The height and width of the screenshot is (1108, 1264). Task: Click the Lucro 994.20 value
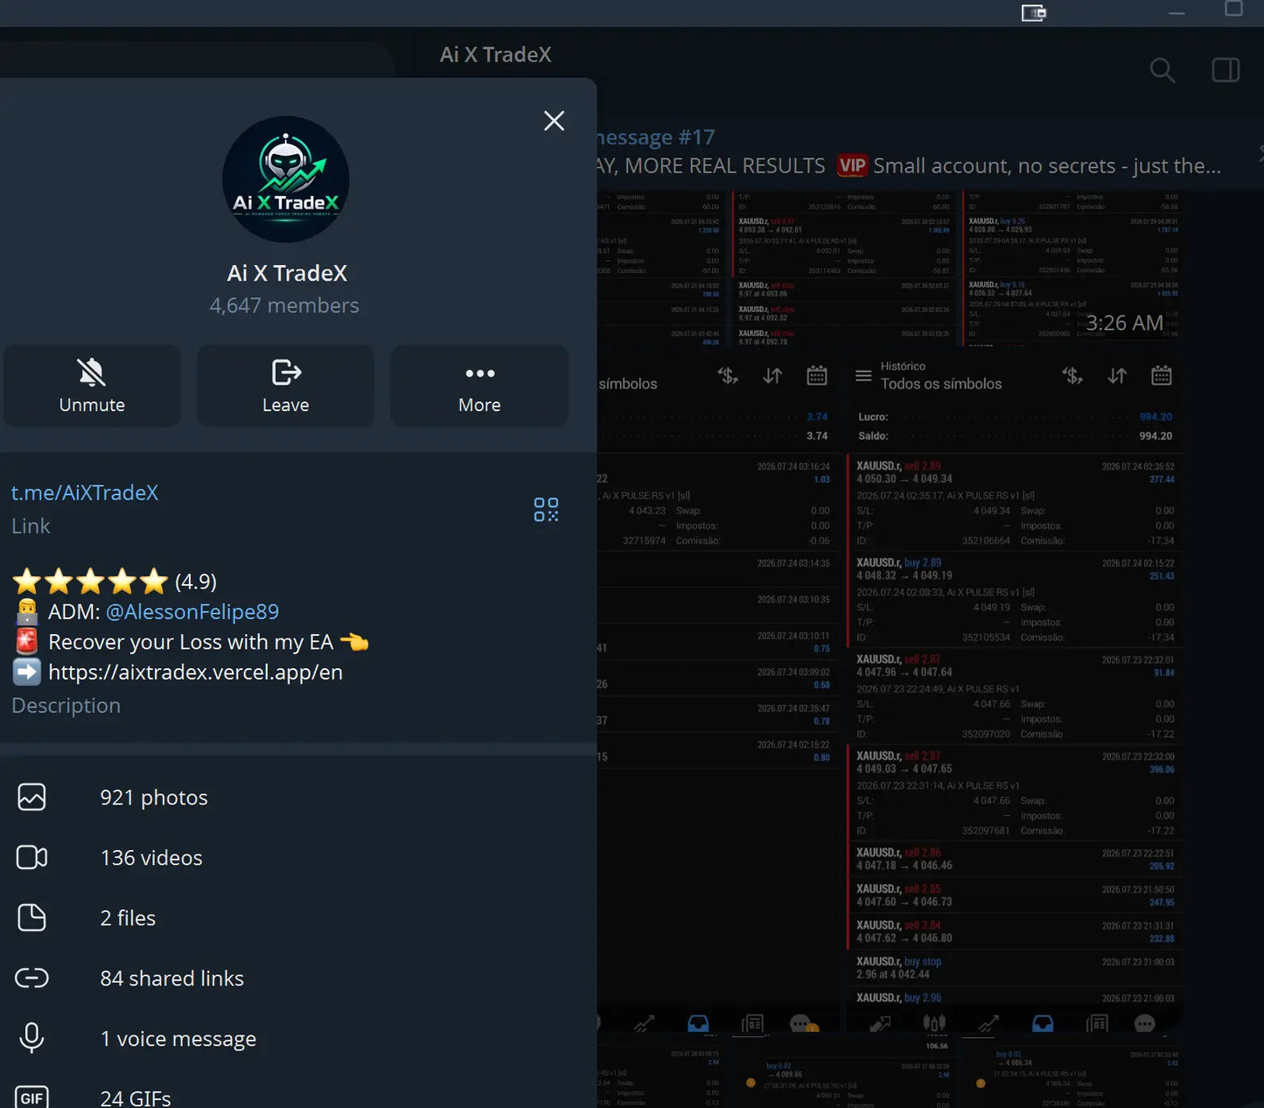[1156, 417]
